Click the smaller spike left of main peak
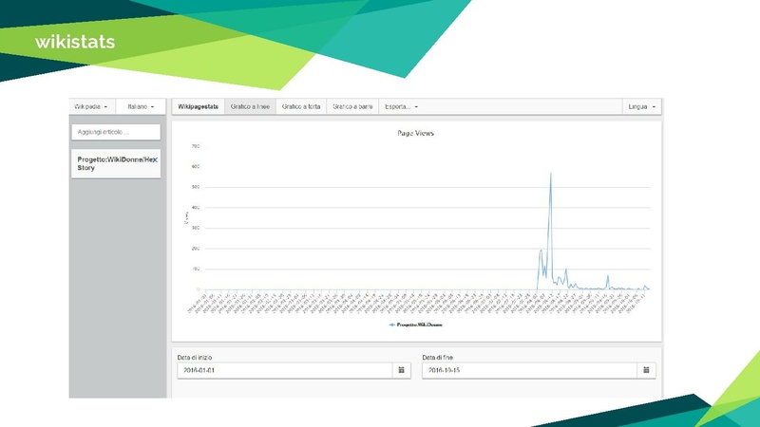Viewport: 760px width, 427px height. pos(541,251)
